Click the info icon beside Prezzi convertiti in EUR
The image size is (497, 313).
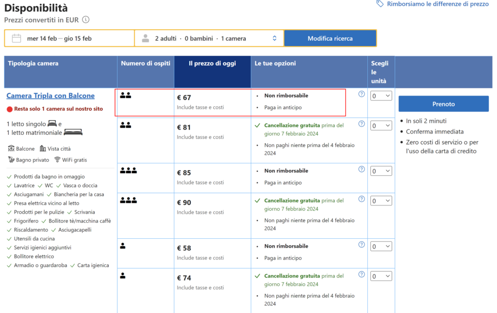point(86,20)
